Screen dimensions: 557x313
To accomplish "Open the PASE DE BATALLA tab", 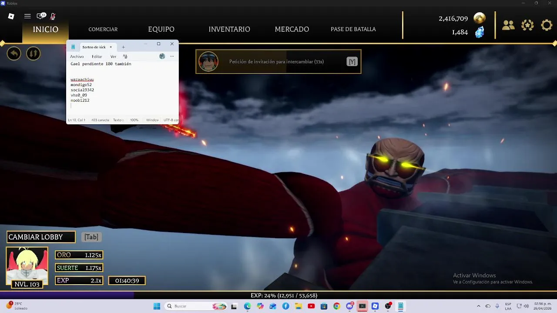I will (353, 29).
